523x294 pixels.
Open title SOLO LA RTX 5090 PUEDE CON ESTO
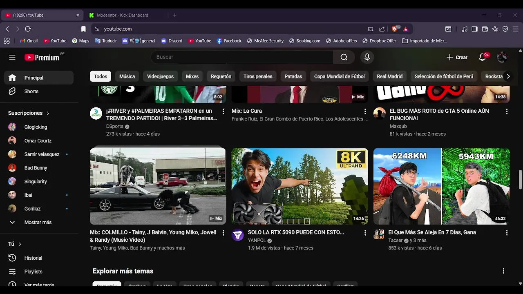296,232
